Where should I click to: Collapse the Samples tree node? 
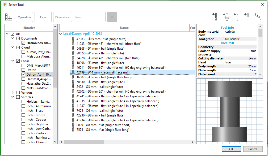pos(13,97)
